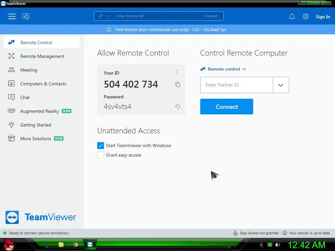Viewport: 335px width, 251px height.
Task: Click the ID number 504 402 734
Action: point(131,84)
